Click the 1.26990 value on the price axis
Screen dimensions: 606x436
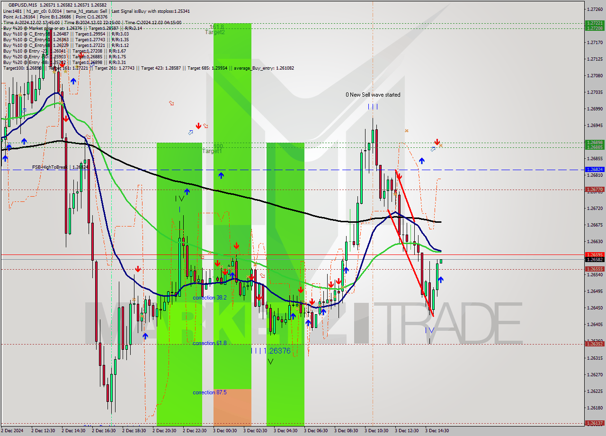[x=595, y=109]
